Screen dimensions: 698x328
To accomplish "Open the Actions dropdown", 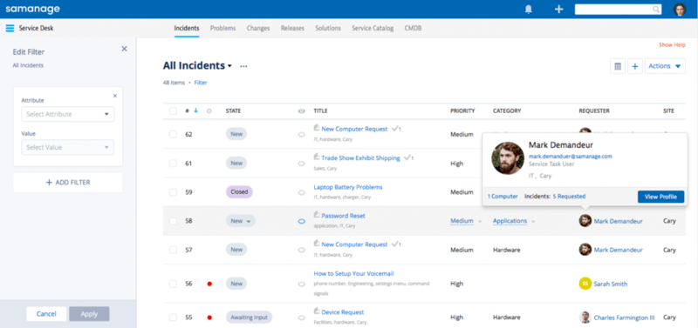I will coord(665,66).
